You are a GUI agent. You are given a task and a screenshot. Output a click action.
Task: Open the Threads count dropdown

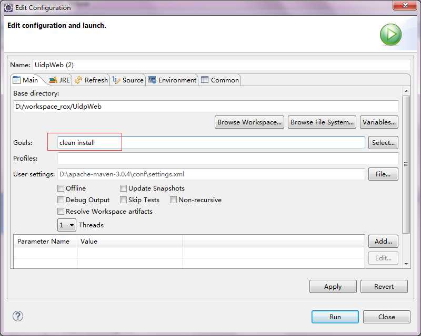[67, 225]
